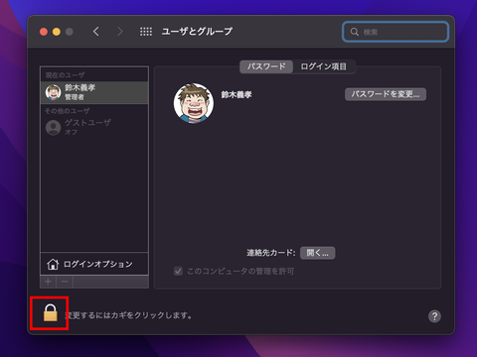Switch to the ログイン項目 tab
The width and height of the screenshot is (477, 357).
coord(324,66)
